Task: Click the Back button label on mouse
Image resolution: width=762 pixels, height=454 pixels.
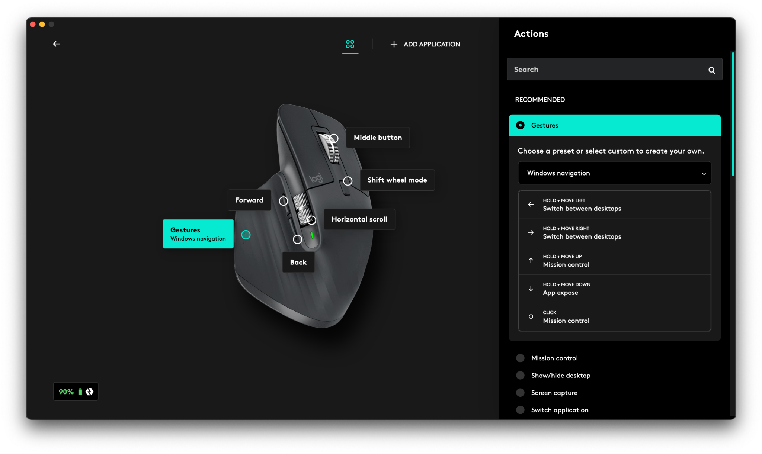Action: pyautogui.click(x=298, y=261)
